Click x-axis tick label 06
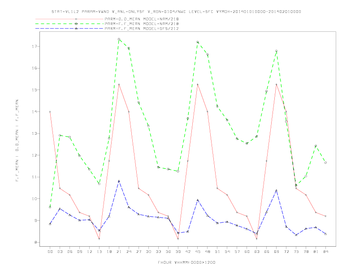 [x=70, y=252]
